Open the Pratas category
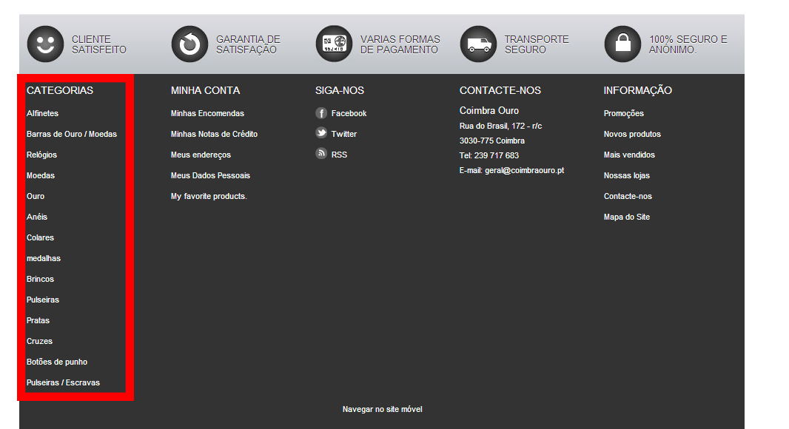 [38, 320]
